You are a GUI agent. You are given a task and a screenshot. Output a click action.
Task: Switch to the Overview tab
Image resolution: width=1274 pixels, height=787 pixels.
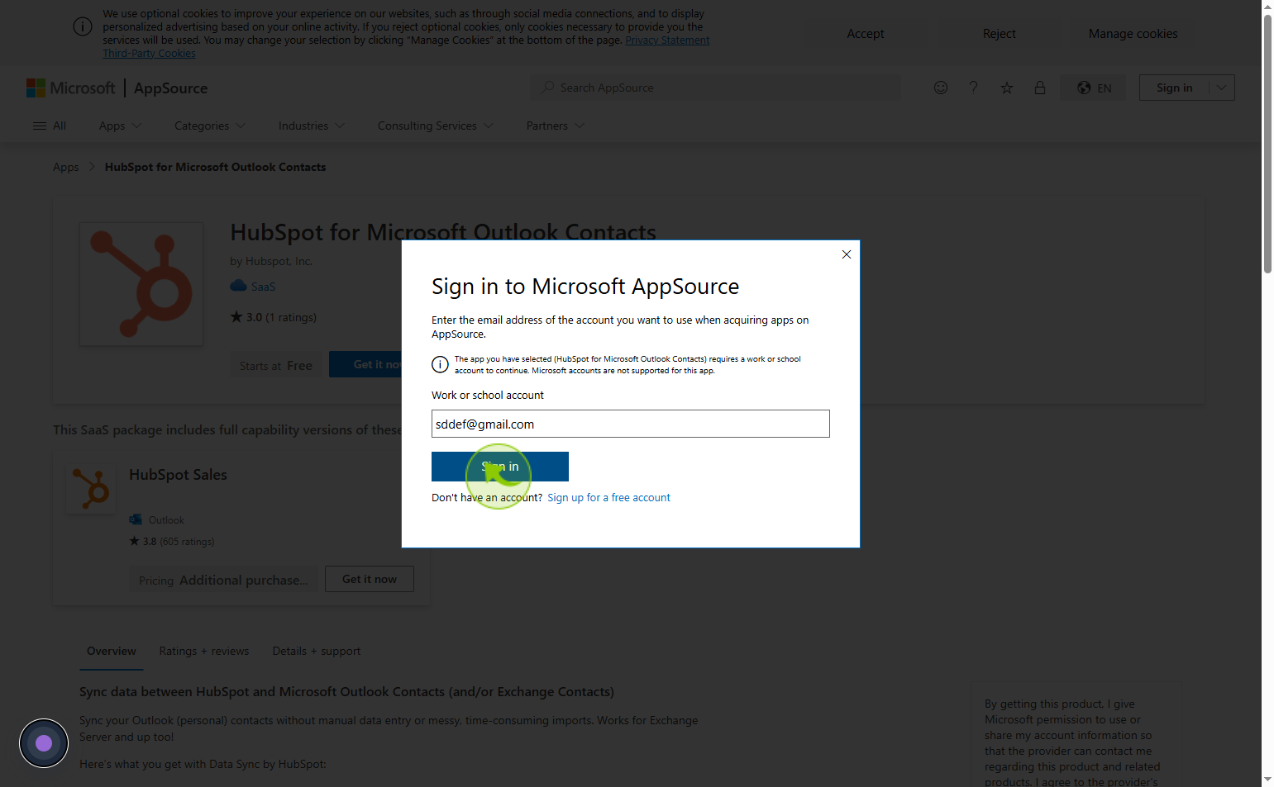point(112,651)
